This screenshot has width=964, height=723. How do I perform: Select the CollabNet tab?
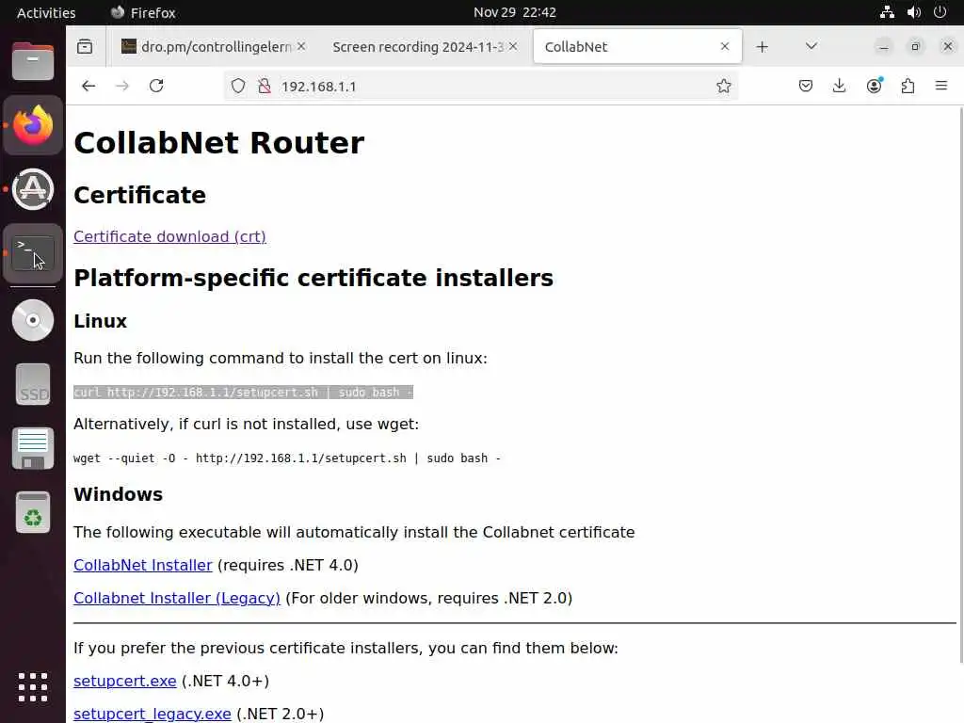click(x=637, y=47)
